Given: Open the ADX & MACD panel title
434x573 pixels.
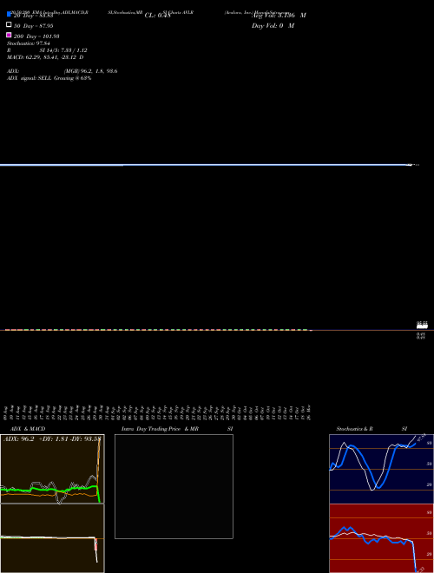Looking at the screenshot, I should (28, 429).
